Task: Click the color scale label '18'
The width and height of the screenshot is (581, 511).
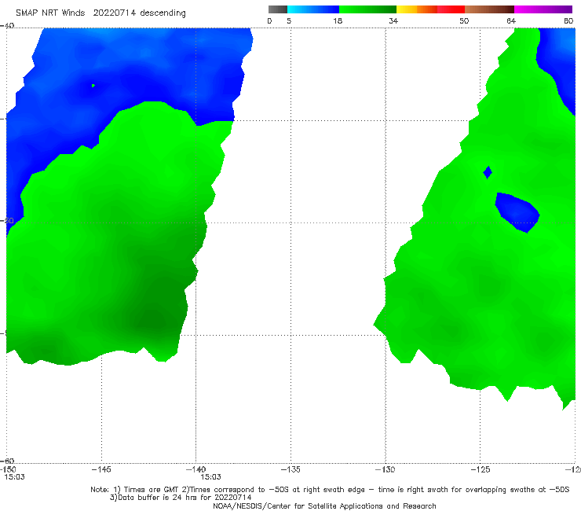Action: pyautogui.click(x=338, y=20)
